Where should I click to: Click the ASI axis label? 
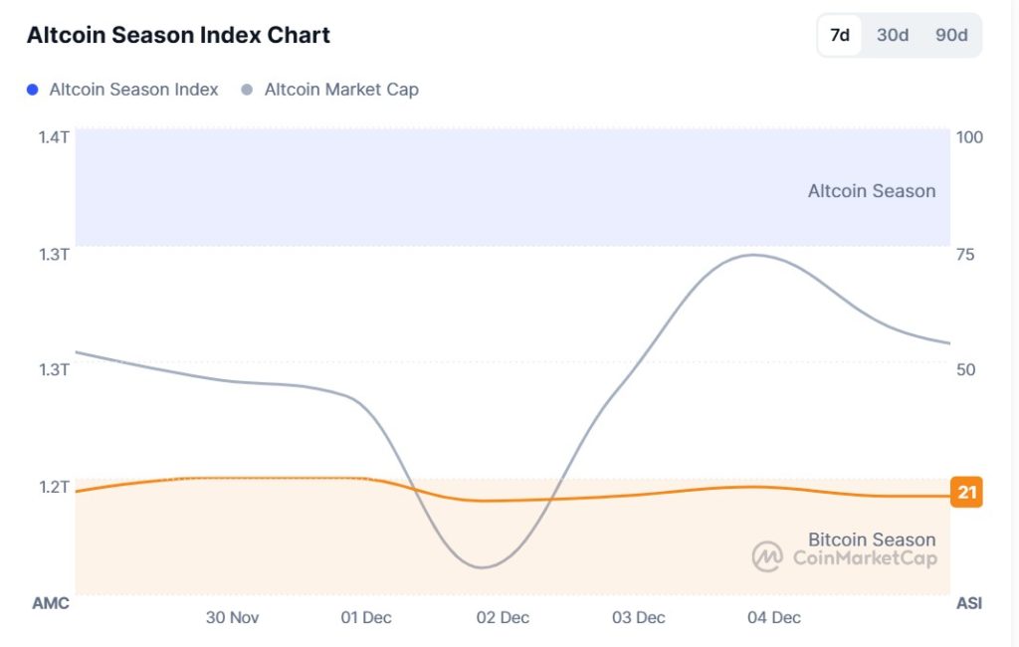tap(969, 603)
